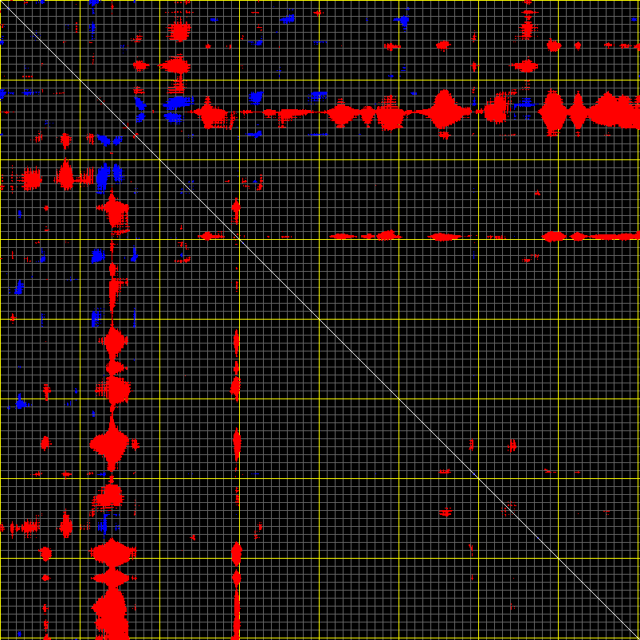Click the red spindle blob left of the blue pair

pos(65,173)
